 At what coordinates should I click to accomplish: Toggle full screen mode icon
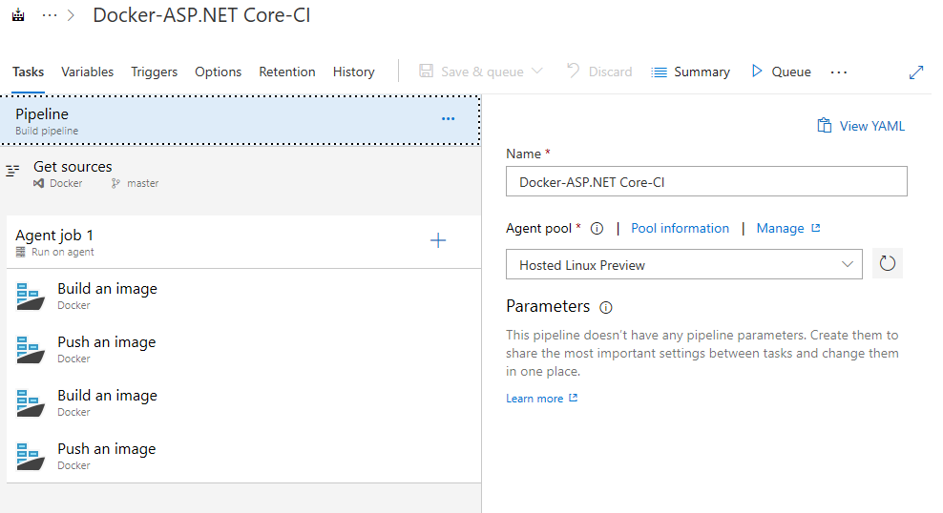(x=916, y=72)
